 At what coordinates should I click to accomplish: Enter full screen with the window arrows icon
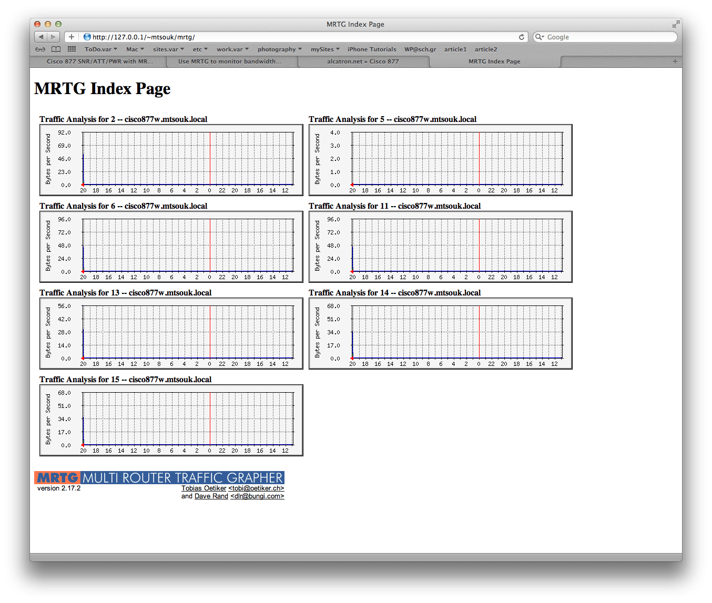675,24
